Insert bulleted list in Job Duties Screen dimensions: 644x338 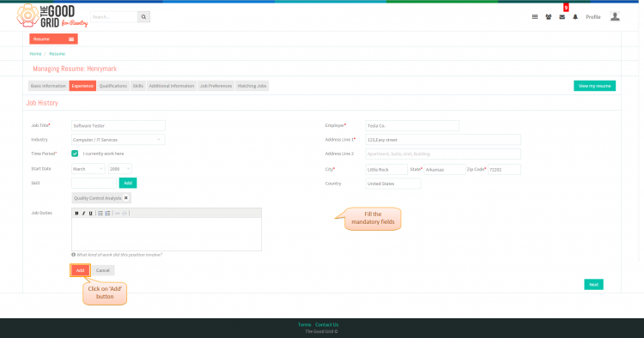click(x=100, y=214)
